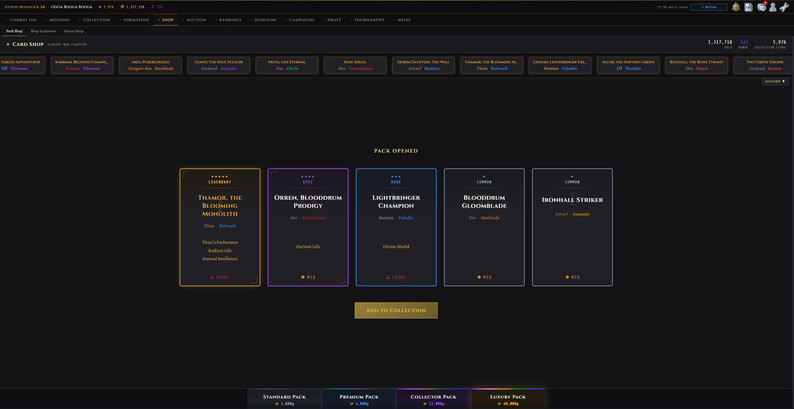This screenshot has height=409, width=794.
Task: Click the honor arrow icon in the header
Action: coord(153,7)
